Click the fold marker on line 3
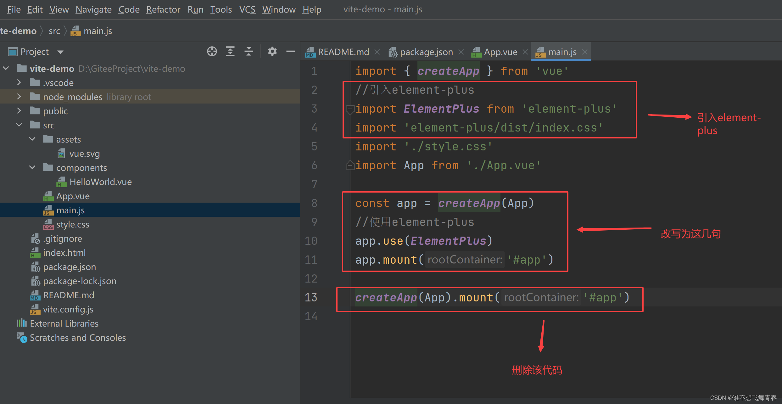Image resolution: width=782 pixels, height=404 pixels. [350, 109]
